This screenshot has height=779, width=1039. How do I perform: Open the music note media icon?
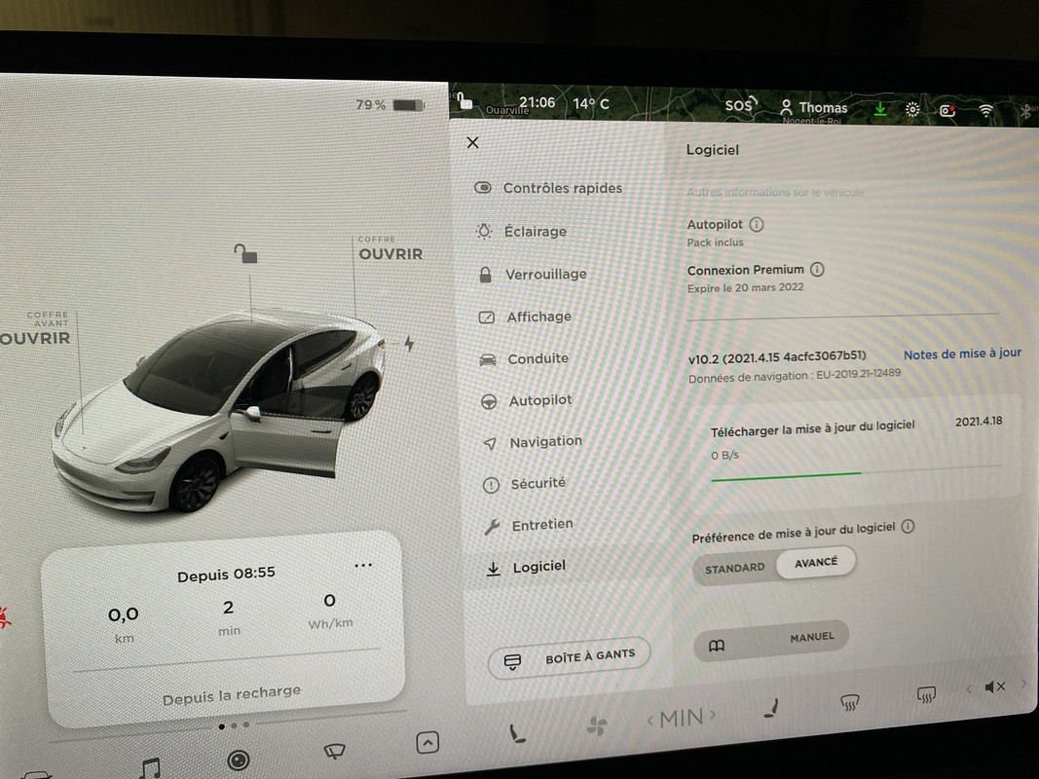(x=150, y=768)
